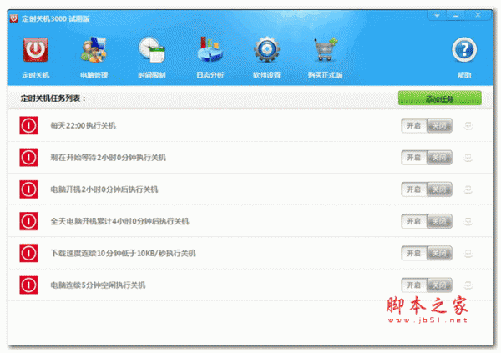The image size is (501, 353).
Task: Turn on 开启 for 电脑连续5分钟空闲 task
Action: tap(414, 285)
